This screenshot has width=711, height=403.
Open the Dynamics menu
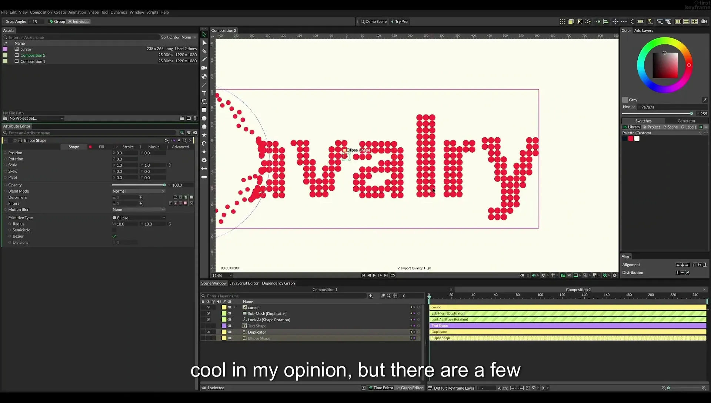[119, 12]
